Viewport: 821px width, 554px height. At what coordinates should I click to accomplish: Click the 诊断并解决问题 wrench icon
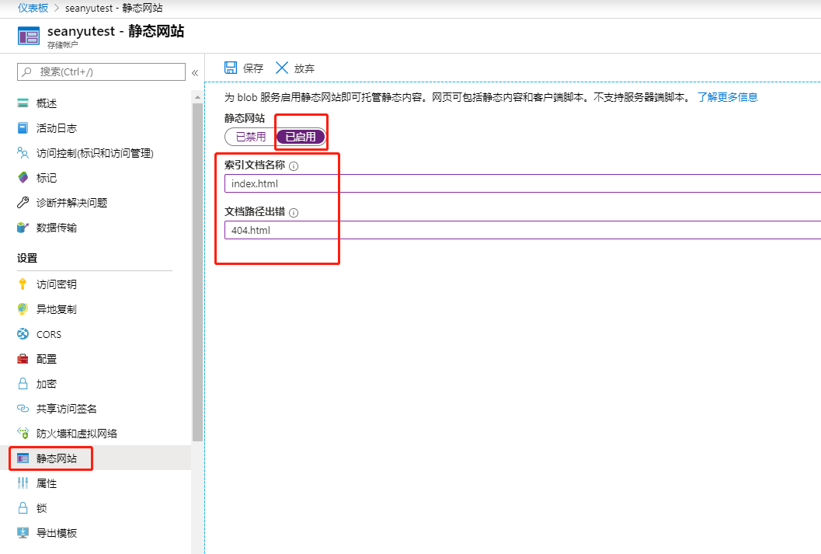click(23, 203)
